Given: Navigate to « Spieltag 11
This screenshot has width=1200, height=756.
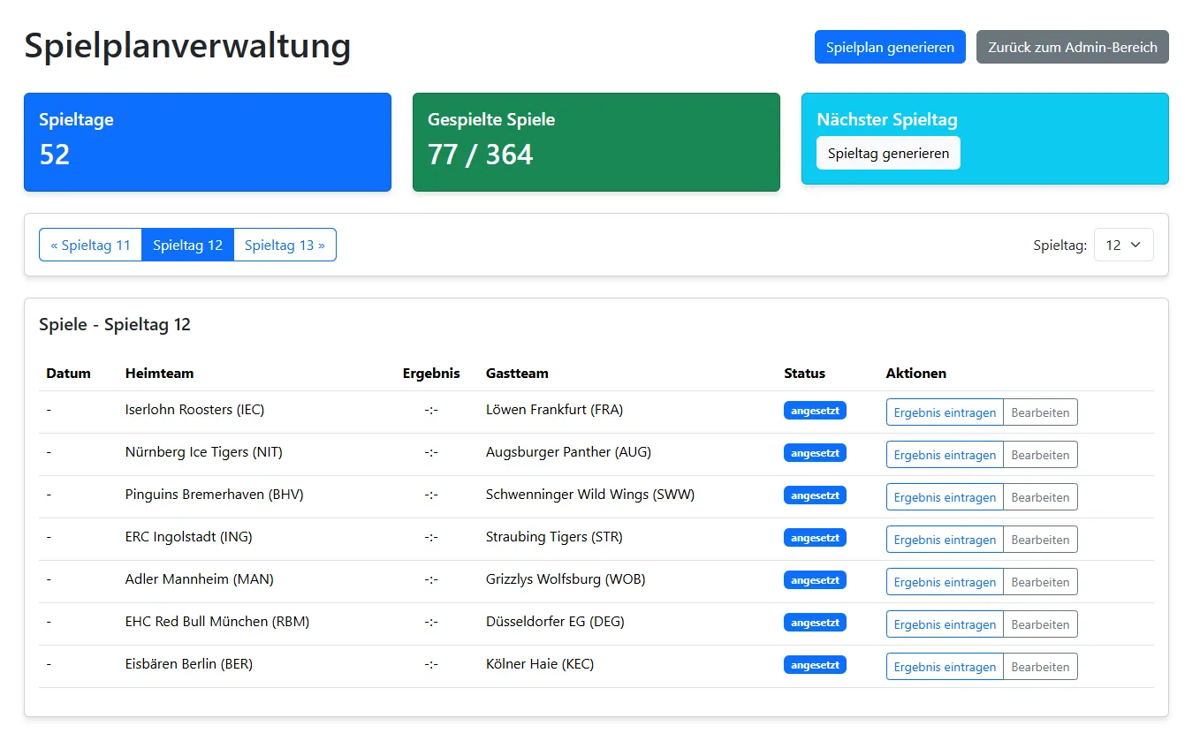Looking at the screenshot, I should (90, 245).
